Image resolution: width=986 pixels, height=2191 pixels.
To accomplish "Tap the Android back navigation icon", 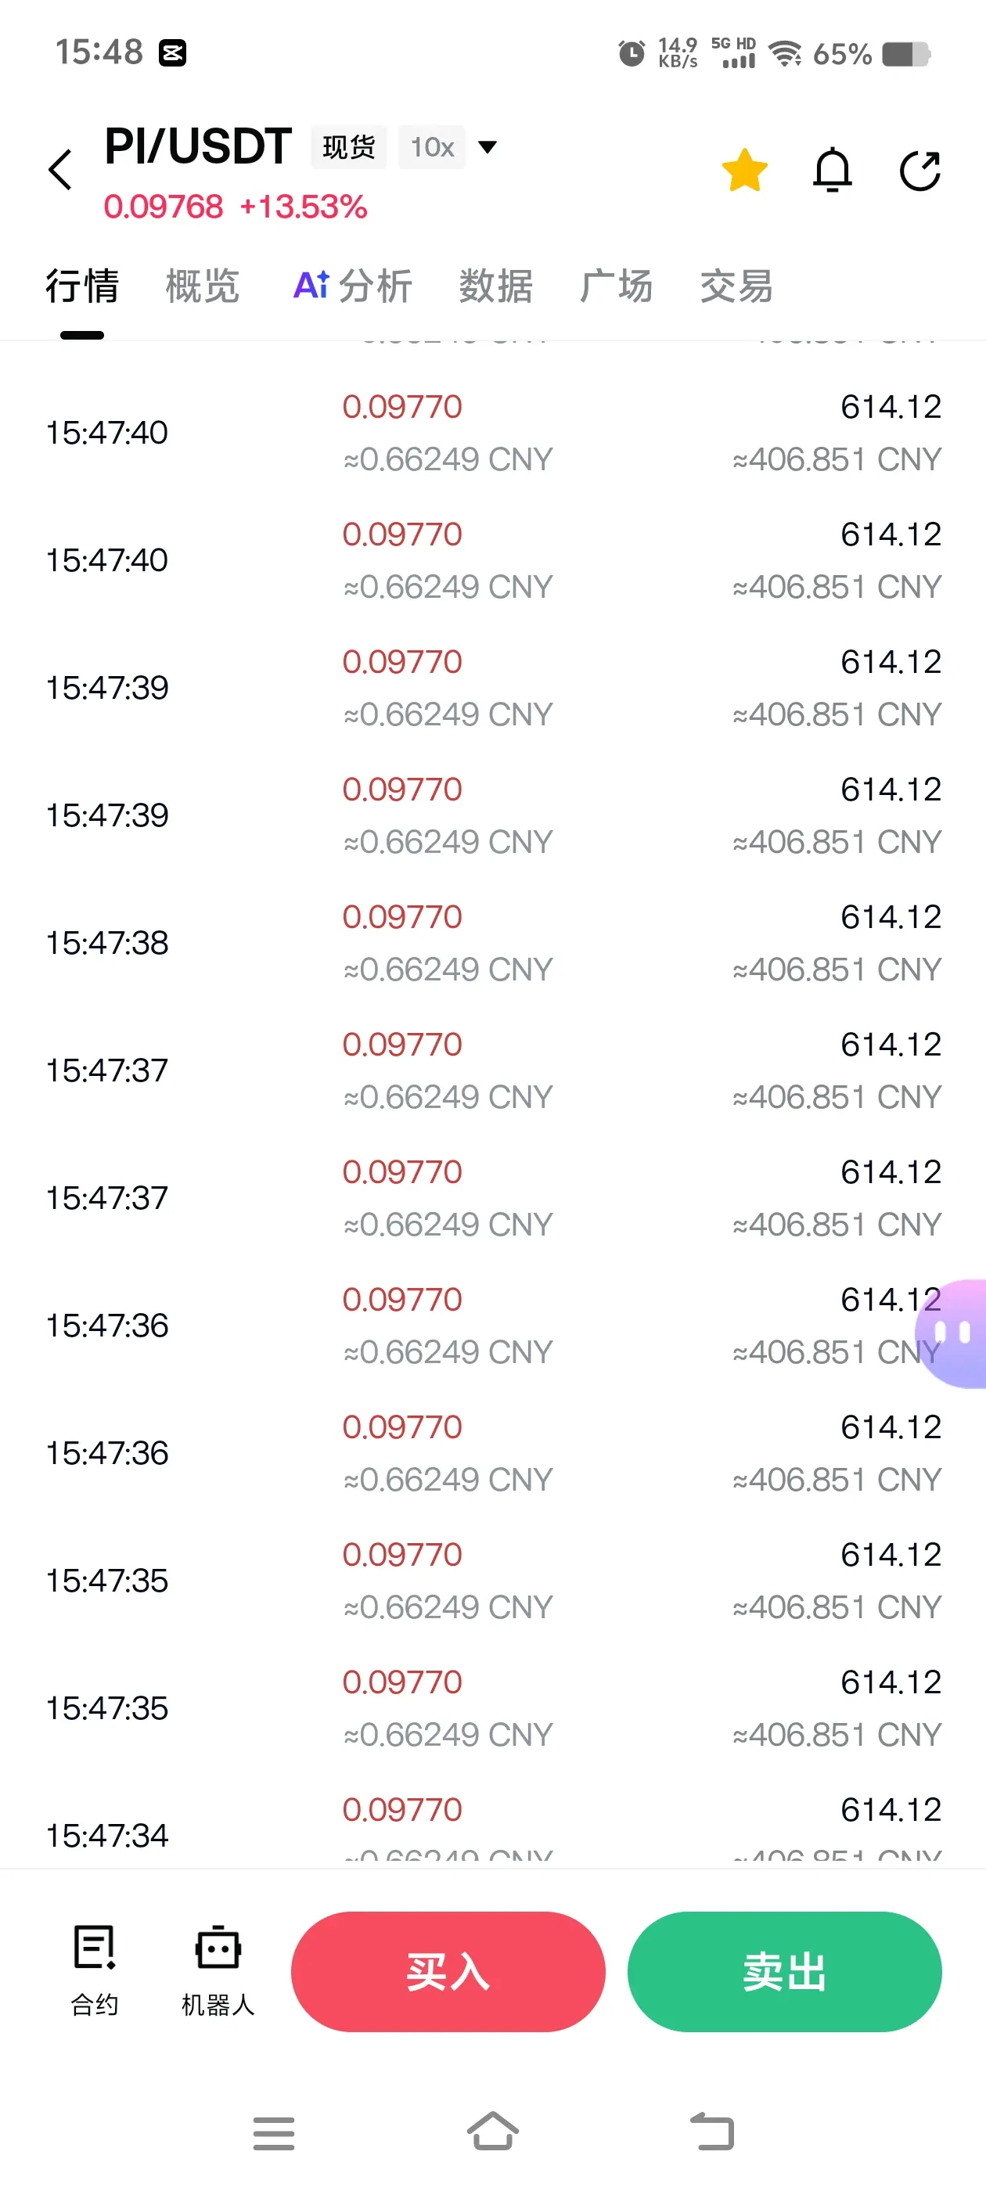I will pyautogui.click(x=712, y=2132).
